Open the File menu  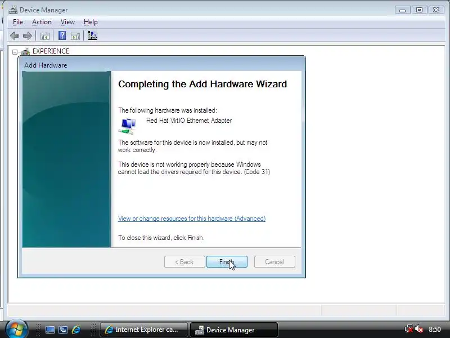(18, 22)
